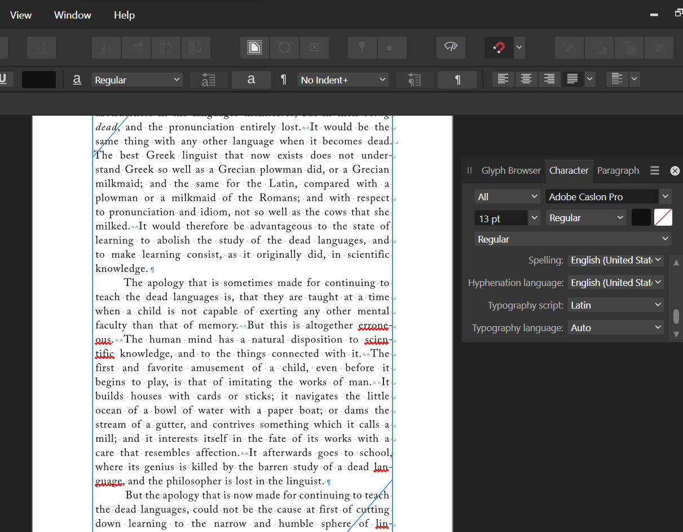Viewport: 683px width, 532px height.
Task: Open the Regular character style dropdown in toolbar
Action: point(137,80)
